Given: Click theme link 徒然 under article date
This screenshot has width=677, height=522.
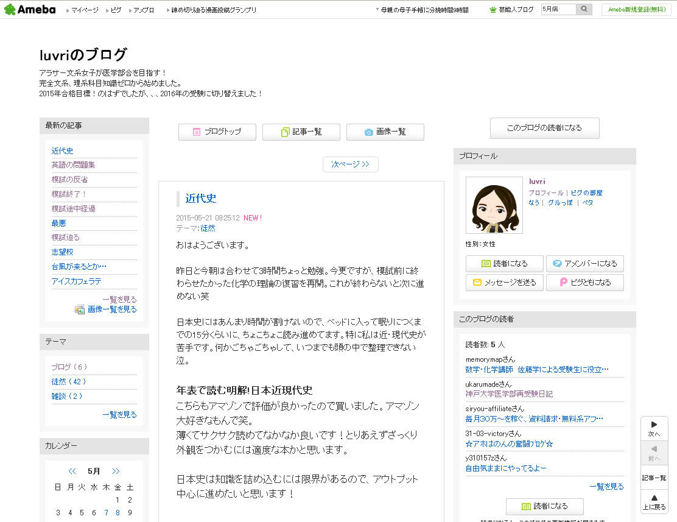Looking at the screenshot, I should coord(208,228).
